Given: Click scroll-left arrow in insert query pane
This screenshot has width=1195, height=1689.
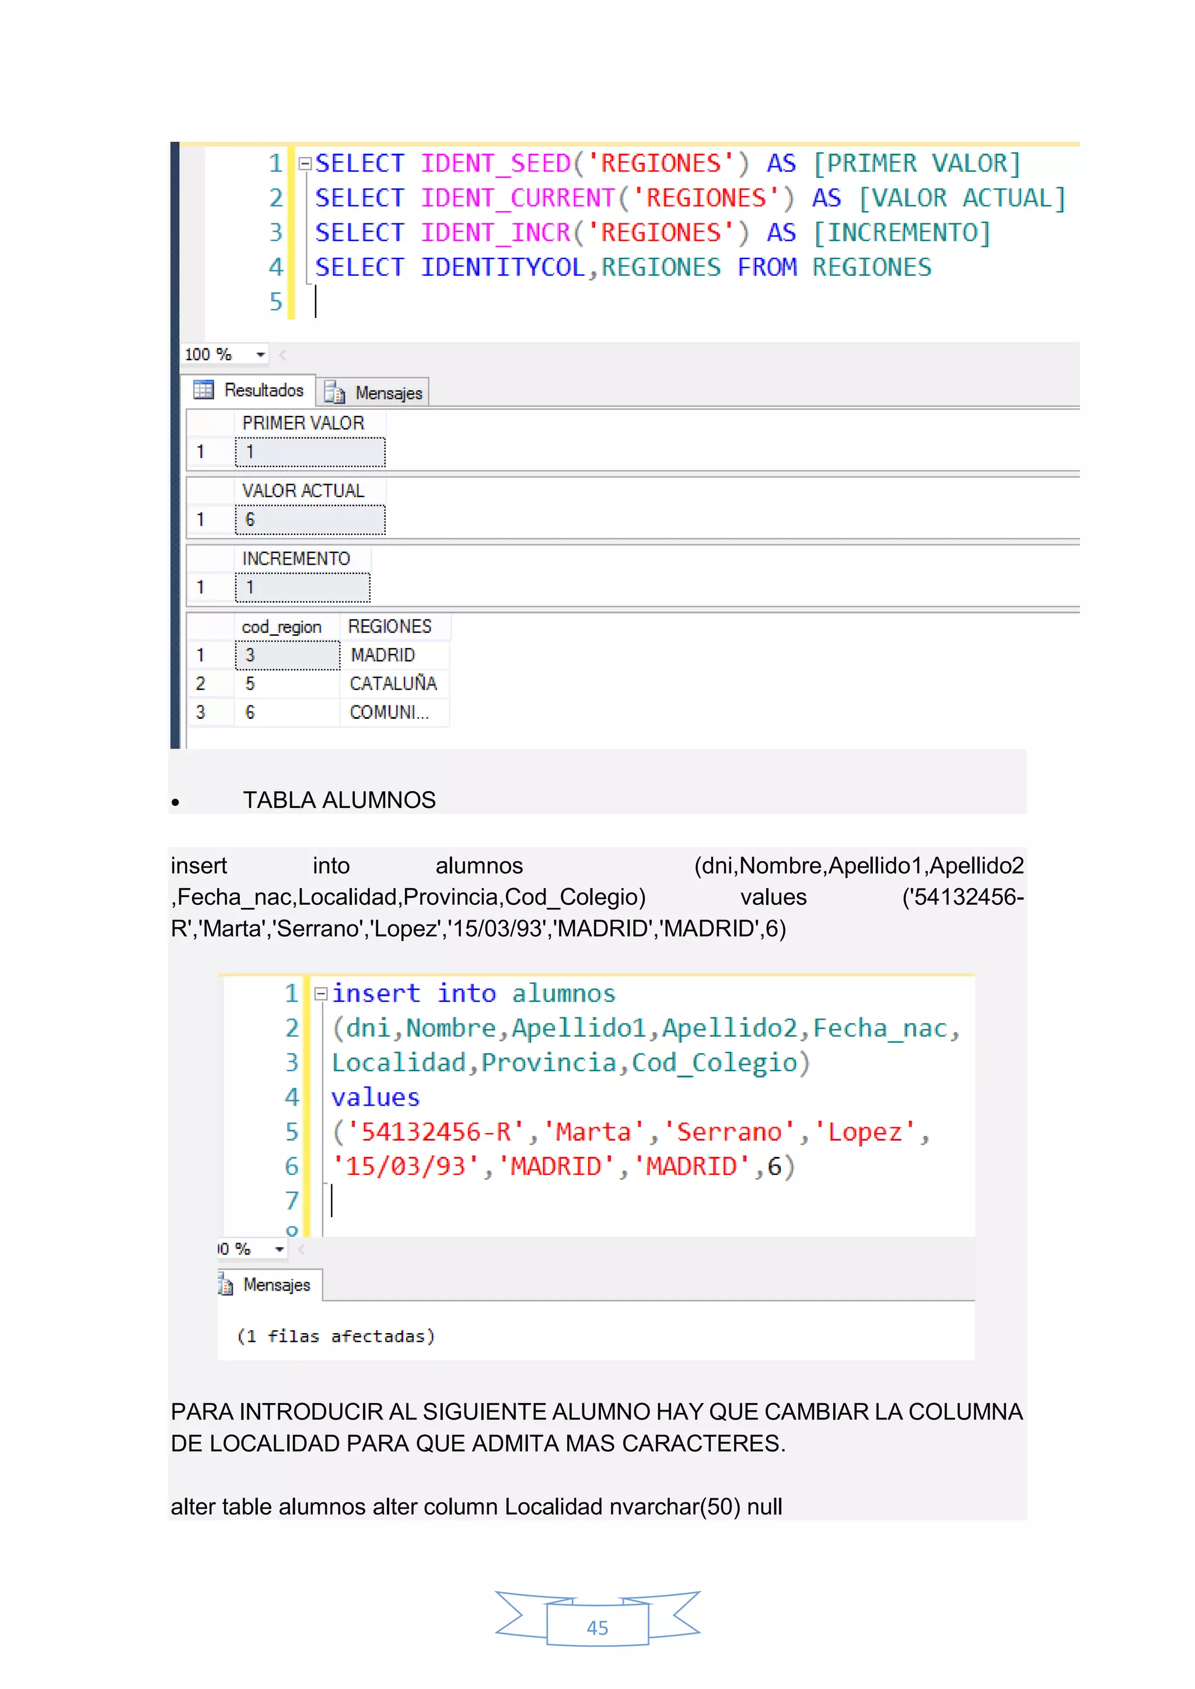Looking at the screenshot, I should (302, 1249).
